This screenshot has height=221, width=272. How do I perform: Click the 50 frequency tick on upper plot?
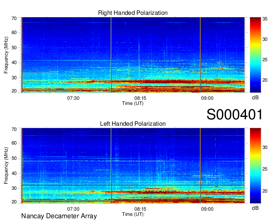14,48
